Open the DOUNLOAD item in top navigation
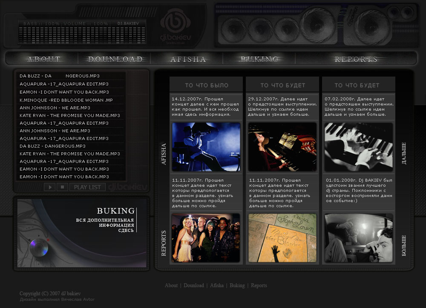Screen dimensions: 426x308 click(115, 59)
